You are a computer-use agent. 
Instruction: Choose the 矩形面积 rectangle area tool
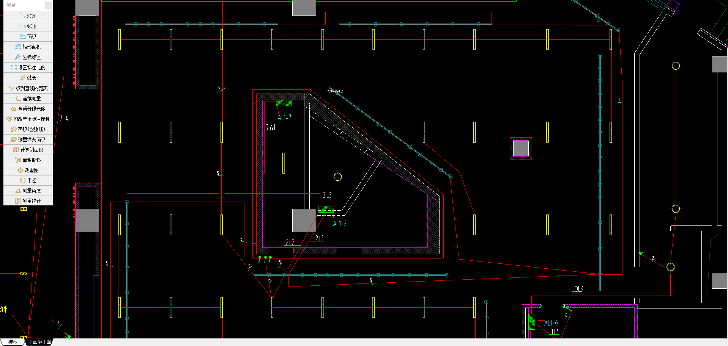(28, 47)
